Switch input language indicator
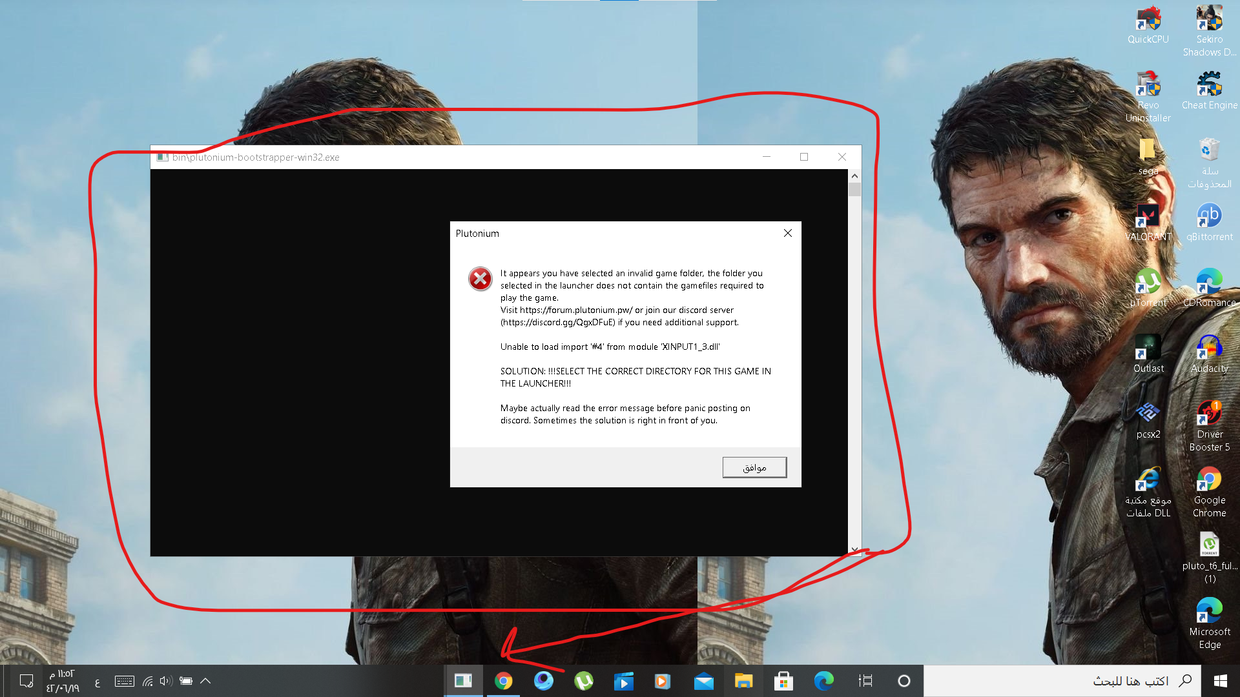The image size is (1240, 697). pyautogui.click(x=97, y=682)
